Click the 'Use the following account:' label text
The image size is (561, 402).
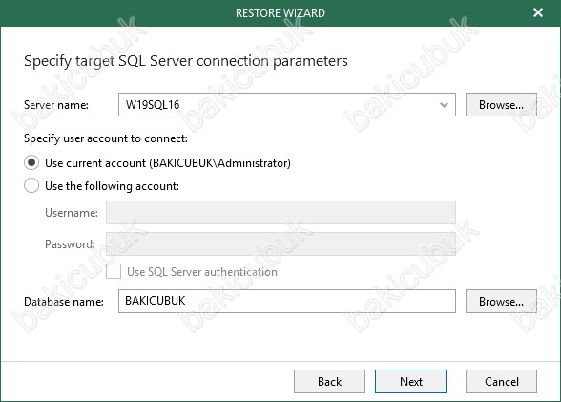coord(112,186)
